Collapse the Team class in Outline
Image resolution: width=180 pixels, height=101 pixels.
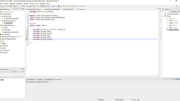point(163,16)
